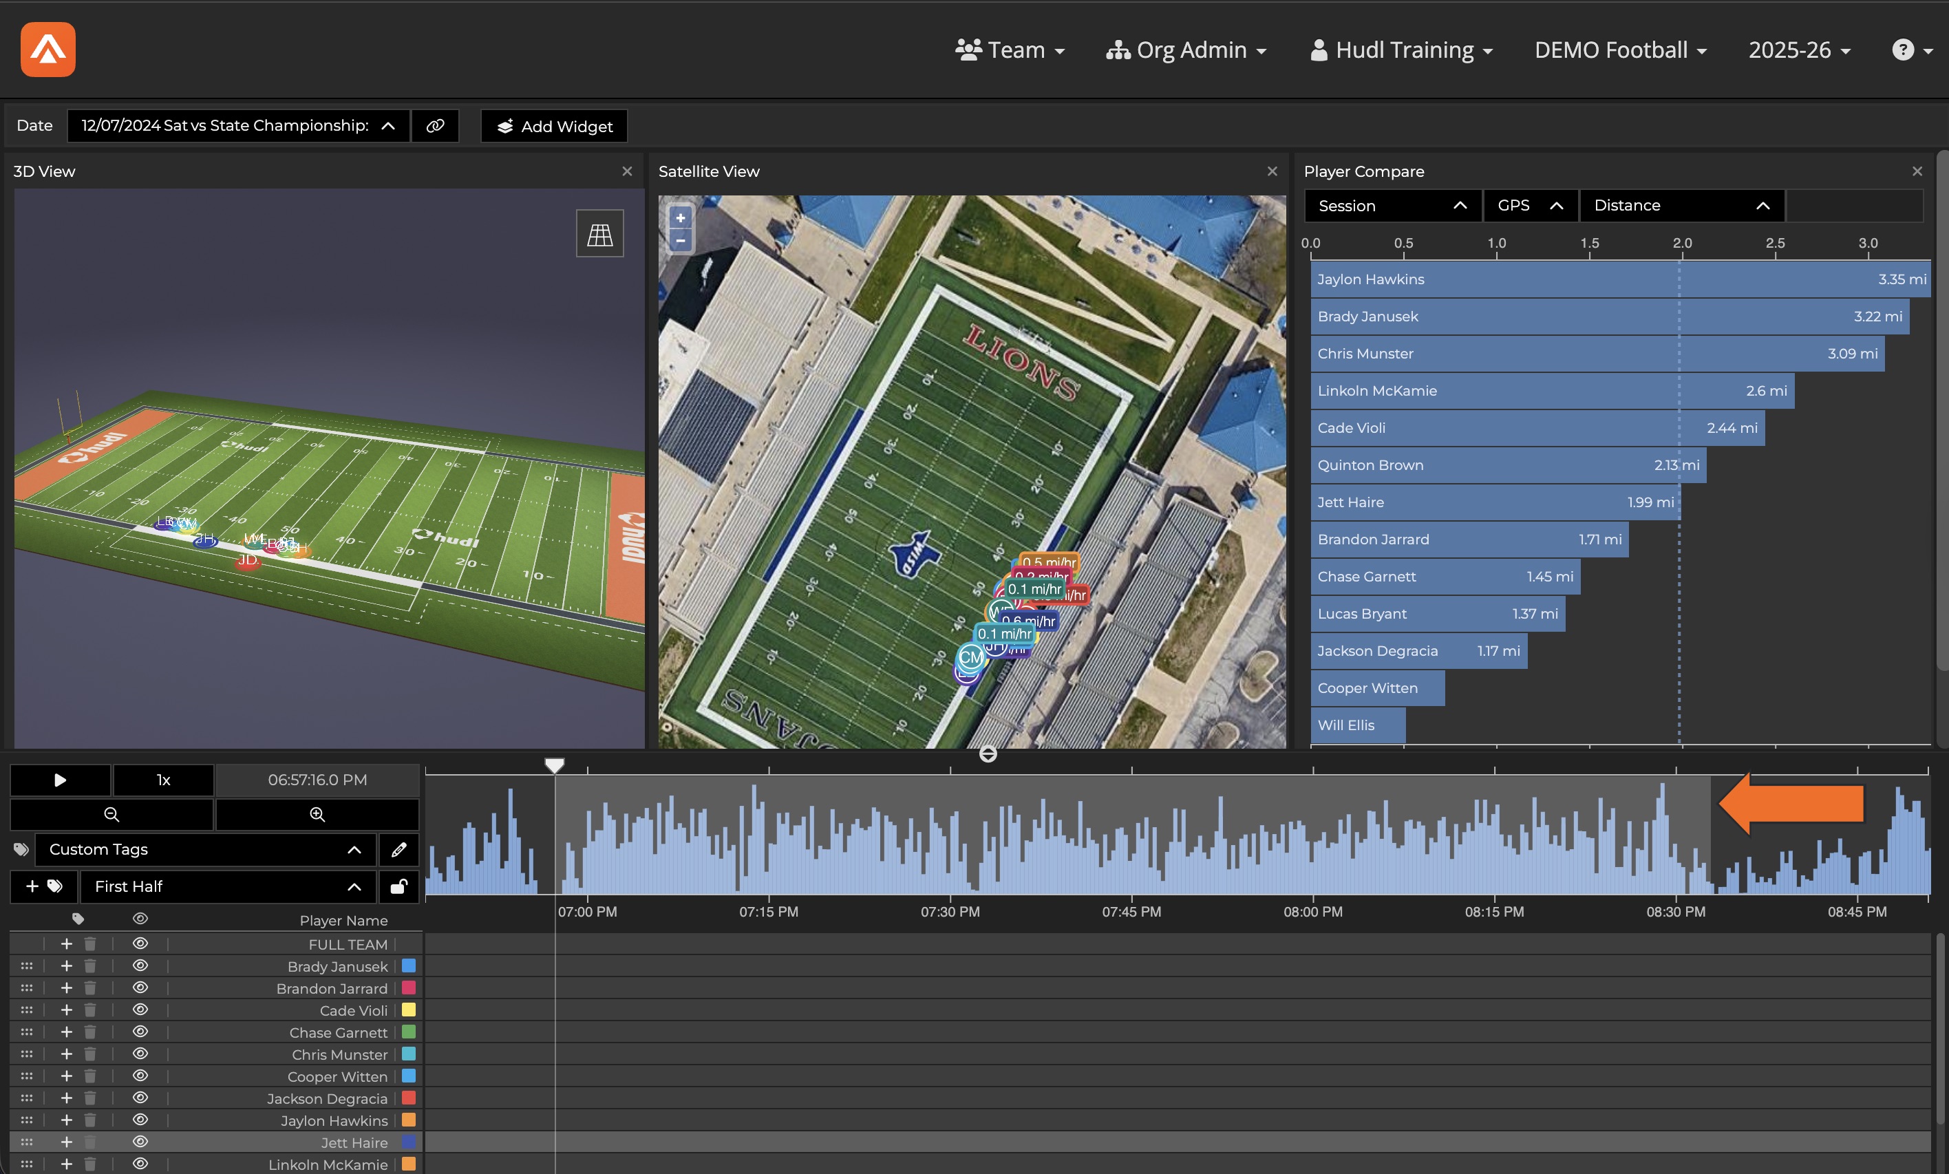Image resolution: width=1949 pixels, height=1174 pixels.
Task: Copy link using the chain link icon
Action: click(x=435, y=126)
